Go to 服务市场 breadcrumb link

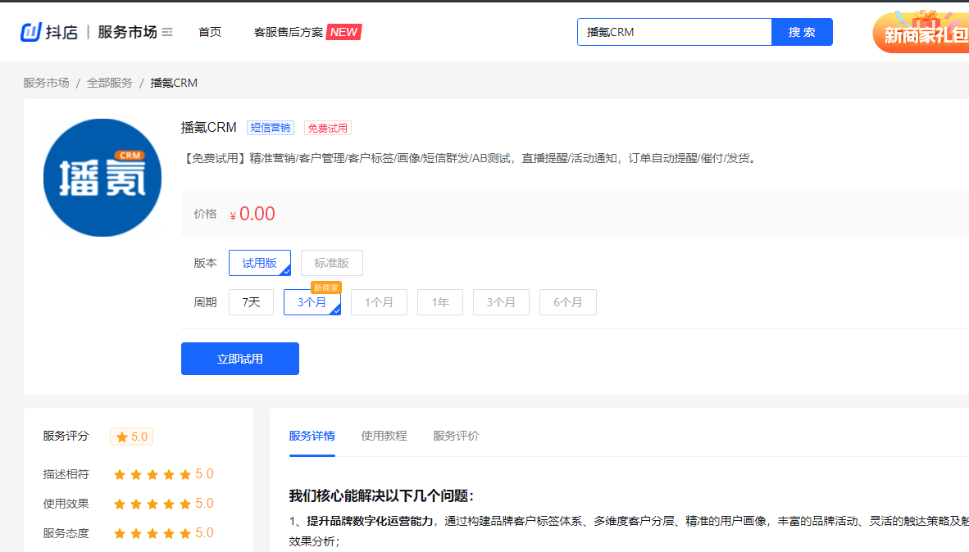(x=47, y=83)
